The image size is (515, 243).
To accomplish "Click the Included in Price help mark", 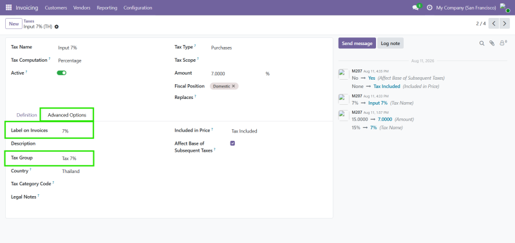I will point(212,129).
